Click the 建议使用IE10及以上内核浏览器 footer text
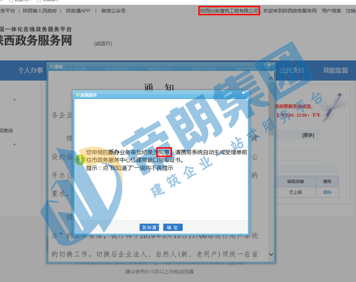 point(159,272)
